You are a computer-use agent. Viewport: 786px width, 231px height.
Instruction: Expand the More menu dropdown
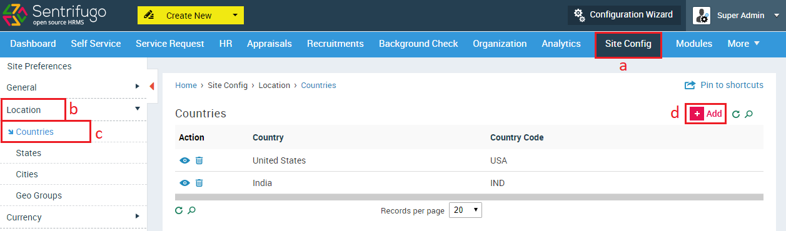pos(743,44)
